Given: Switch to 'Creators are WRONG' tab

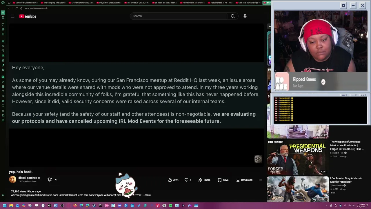Looking at the screenshot, I should [x=81, y=3].
